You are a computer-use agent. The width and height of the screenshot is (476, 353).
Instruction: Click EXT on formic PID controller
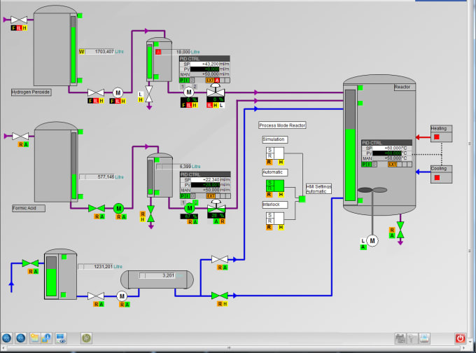211,196
